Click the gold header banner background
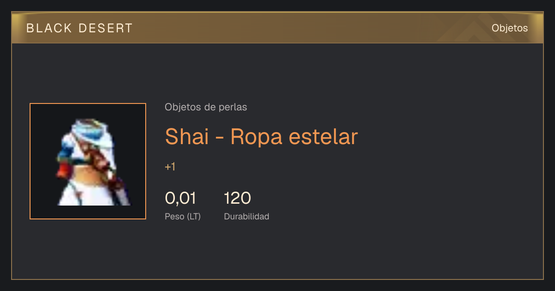This screenshot has width=555, height=291. pyautogui.click(x=277, y=28)
